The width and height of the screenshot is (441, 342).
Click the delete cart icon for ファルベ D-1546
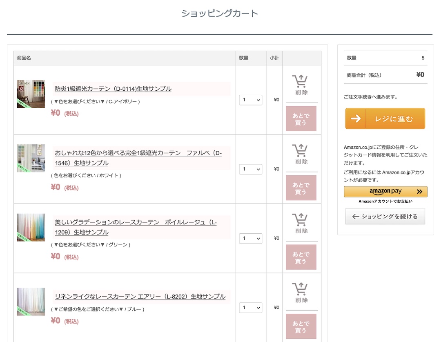301,154
